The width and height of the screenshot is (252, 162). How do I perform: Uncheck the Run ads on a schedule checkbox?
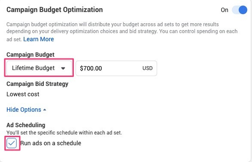point(12,143)
